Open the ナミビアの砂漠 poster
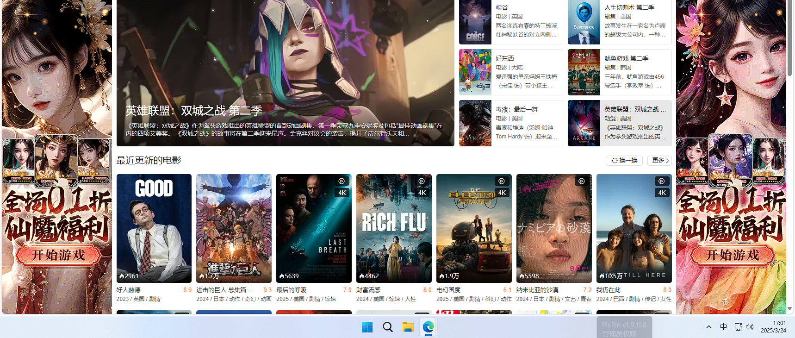 (554, 228)
